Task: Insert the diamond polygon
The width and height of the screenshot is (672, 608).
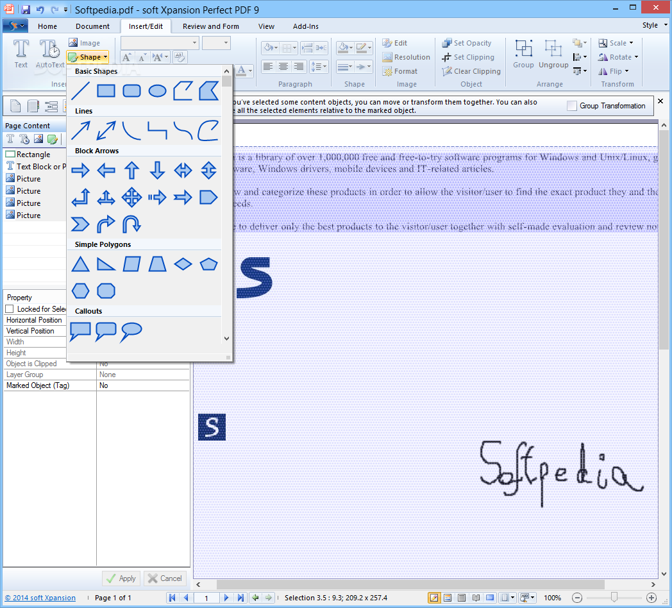Action: pyautogui.click(x=183, y=264)
